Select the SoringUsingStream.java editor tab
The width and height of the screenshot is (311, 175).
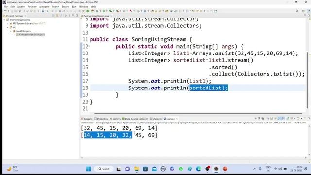point(96,16)
